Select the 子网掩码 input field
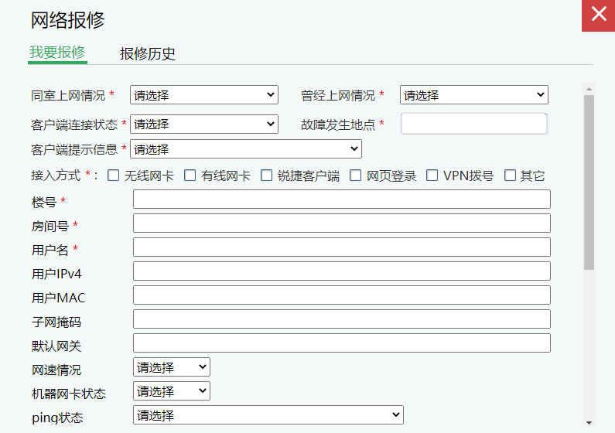This screenshot has height=433, width=615. [342, 319]
